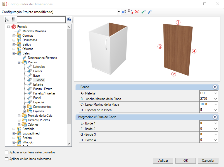This screenshot has height=167, width=224.
Task: Open the G - Borde 3 dropdown
Action: [x=216, y=134]
